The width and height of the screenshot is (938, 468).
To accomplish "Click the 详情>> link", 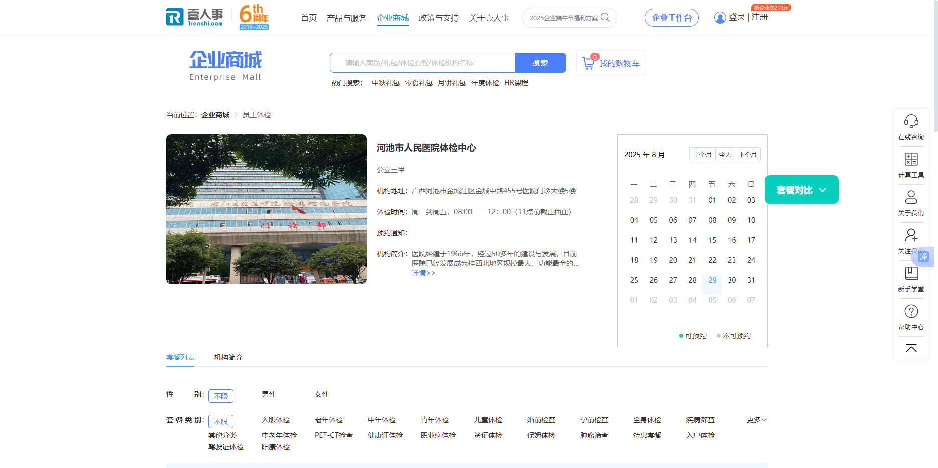I will pos(424,273).
